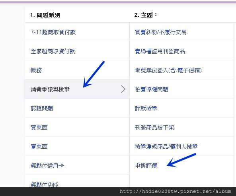
Task: Open the 帳務 category
Action: point(36,70)
